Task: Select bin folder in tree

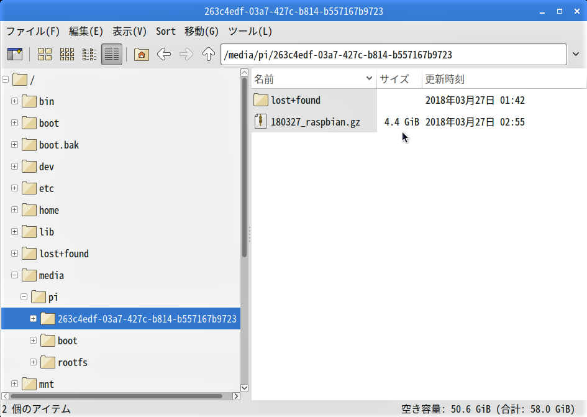Action: pyautogui.click(x=38, y=101)
